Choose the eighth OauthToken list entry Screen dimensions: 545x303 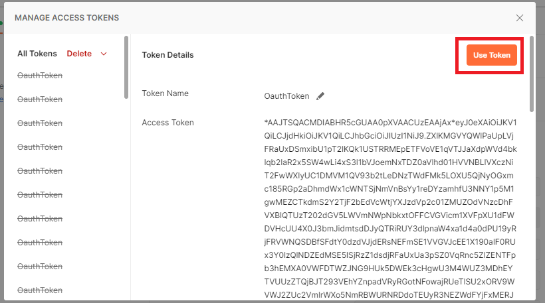click(40, 243)
